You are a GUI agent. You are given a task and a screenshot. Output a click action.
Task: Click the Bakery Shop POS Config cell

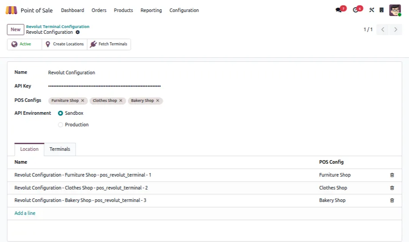332,200
